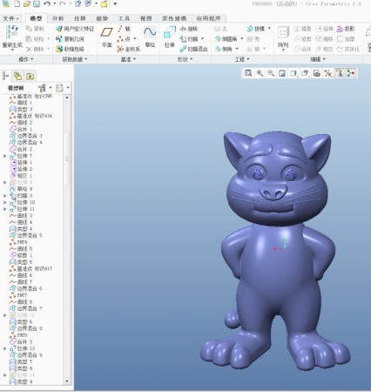Open the 工程 group menu
This screenshot has width=371, height=392.
coord(242,59)
